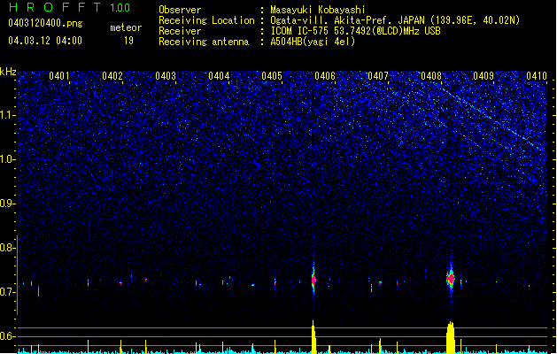Click the Observer label
The width and height of the screenshot is (557, 354).
[180, 10]
